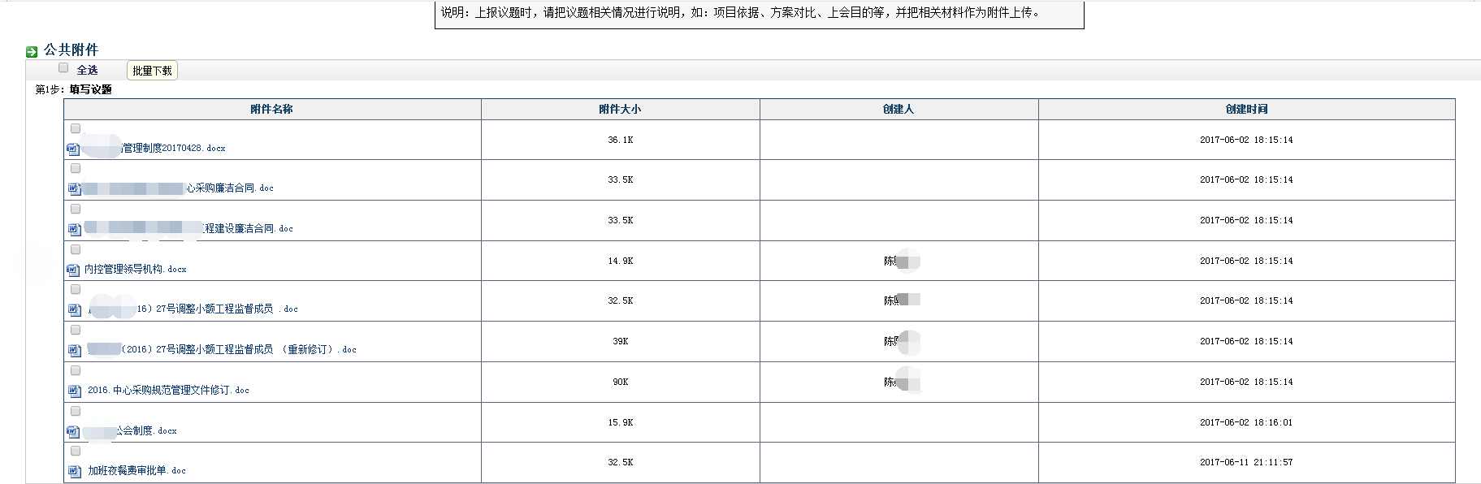Click the 创建时间 column header
This screenshot has height=484, width=1481.
pos(1246,109)
